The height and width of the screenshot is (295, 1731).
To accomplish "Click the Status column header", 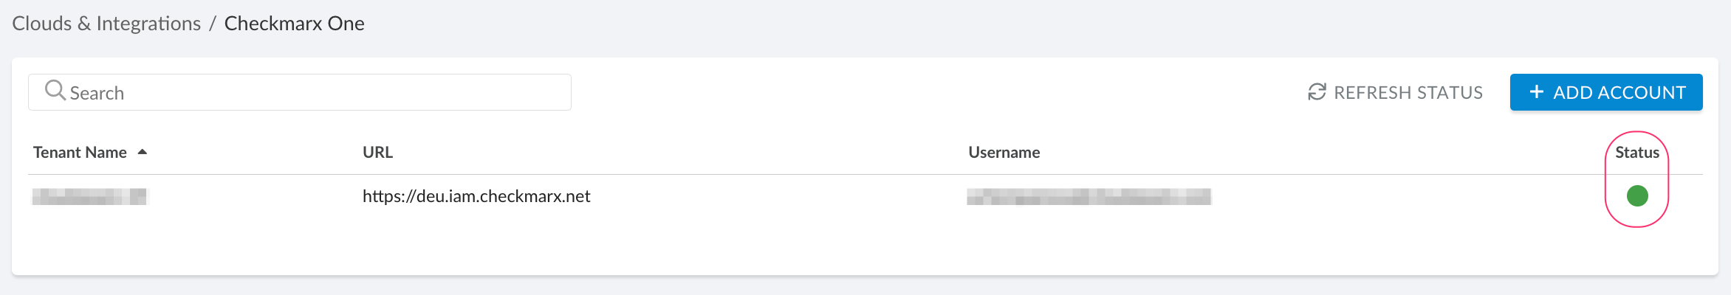I will [x=1637, y=153].
